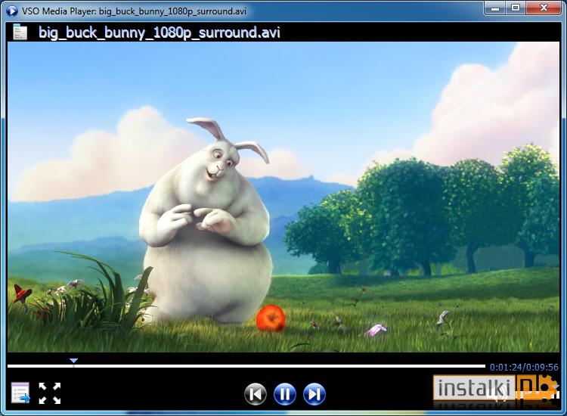
Task: Maximize the VSO Media Player window
Action: [516, 8]
